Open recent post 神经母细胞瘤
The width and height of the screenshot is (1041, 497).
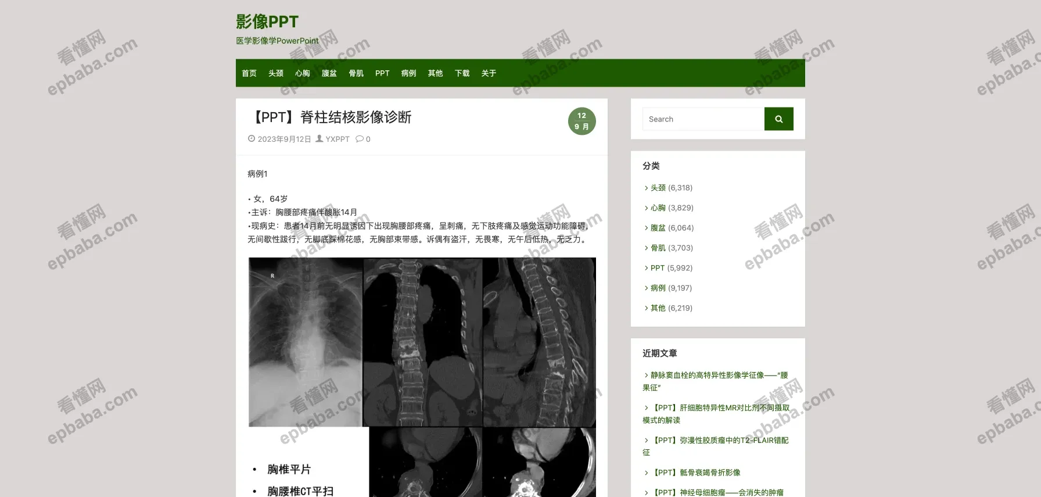[x=718, y=492]
